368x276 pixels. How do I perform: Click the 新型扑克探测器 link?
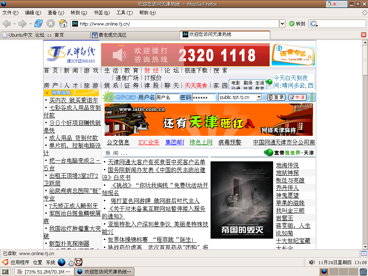tap(69, 244)
